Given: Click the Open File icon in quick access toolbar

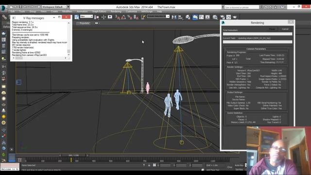Looking at the screenshot, I should click(x=16, y=7).
